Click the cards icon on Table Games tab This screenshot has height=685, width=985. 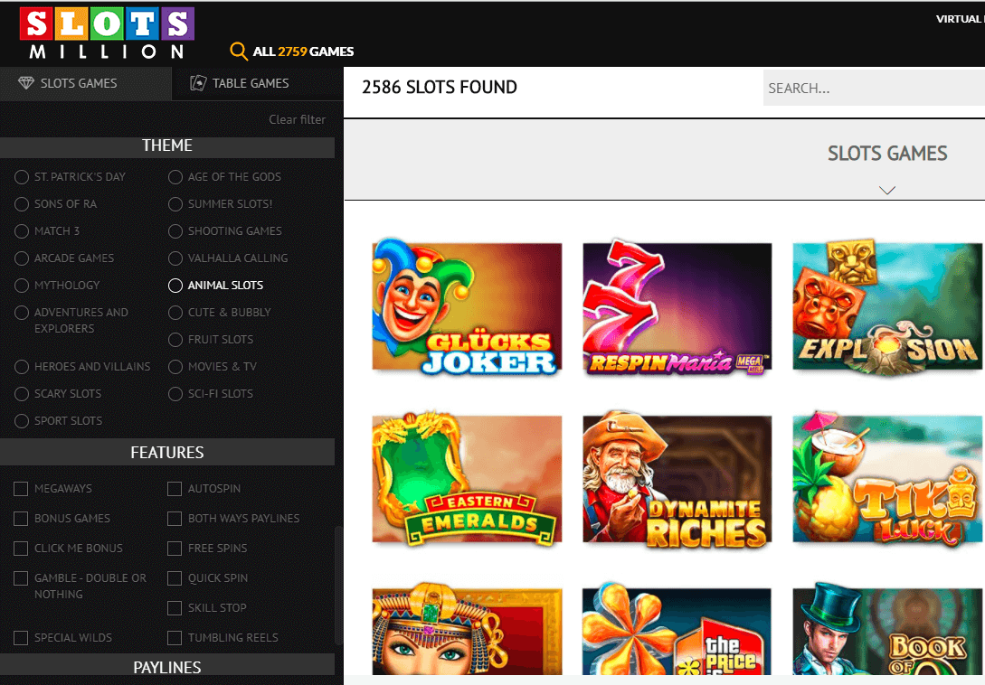tap(198, 83)
